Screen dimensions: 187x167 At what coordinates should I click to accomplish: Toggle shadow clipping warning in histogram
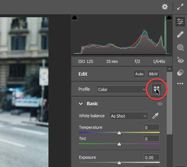[x=75, y=18]
